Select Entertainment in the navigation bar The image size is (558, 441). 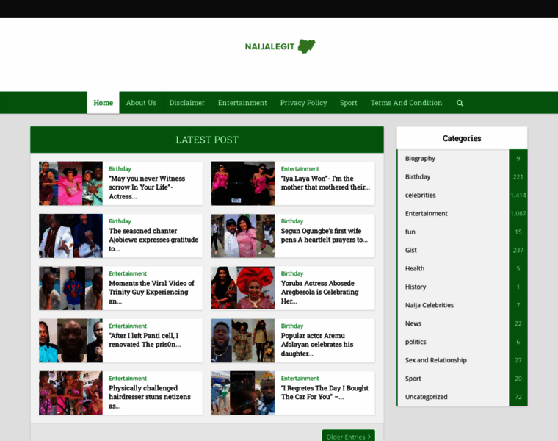point(242,103)
